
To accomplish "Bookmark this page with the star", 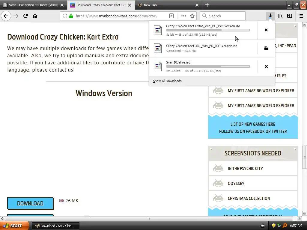I will [x=192, y=16].
